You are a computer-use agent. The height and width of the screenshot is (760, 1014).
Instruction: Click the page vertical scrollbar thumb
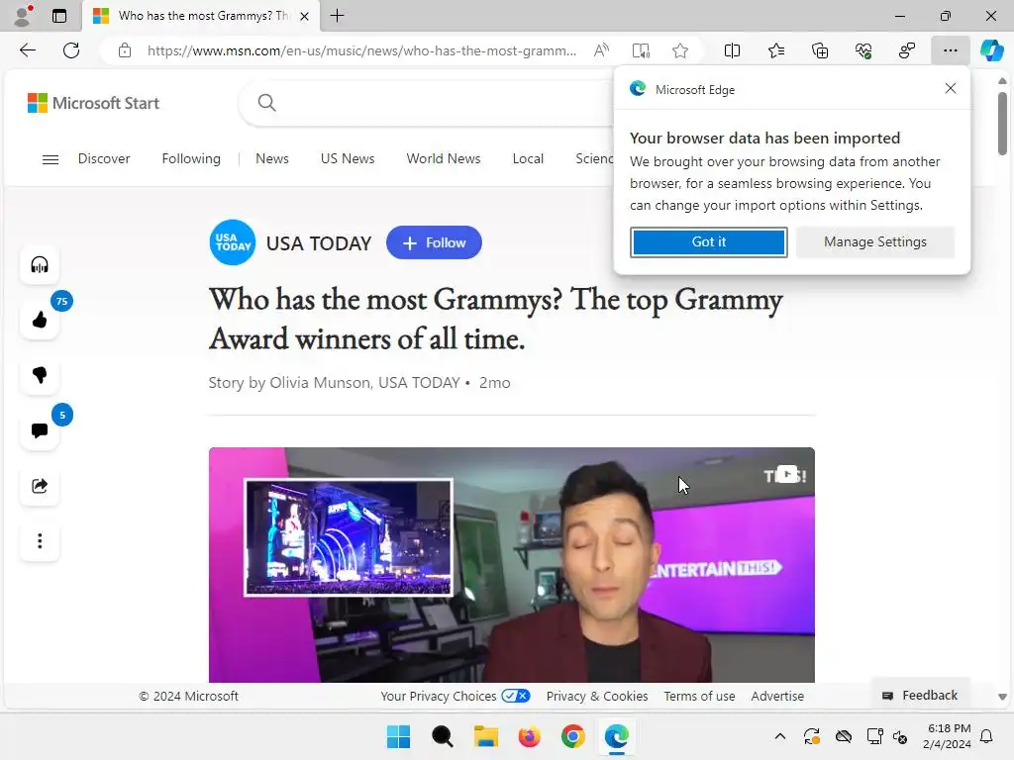click(x=1002, y=123)
